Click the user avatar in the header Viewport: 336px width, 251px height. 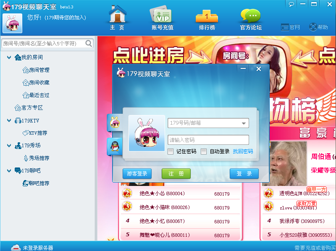click(x=13, y=23)
